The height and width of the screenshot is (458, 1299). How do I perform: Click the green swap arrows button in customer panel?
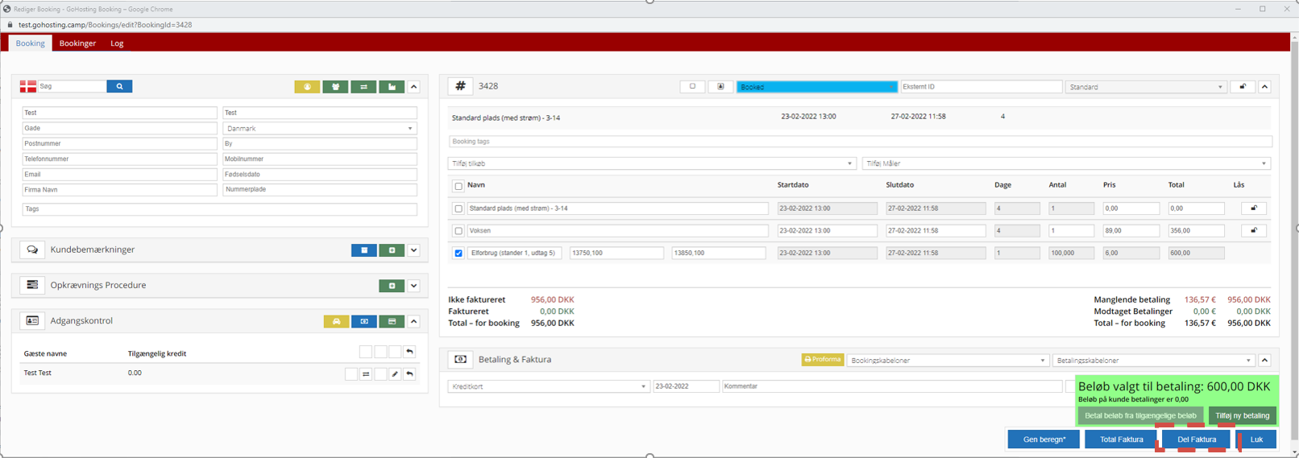363,87
